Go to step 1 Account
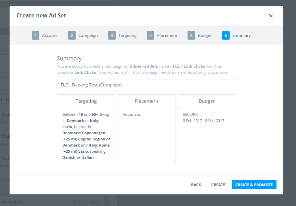The width and height of the screenshot is (296, 206). (45, 36)
